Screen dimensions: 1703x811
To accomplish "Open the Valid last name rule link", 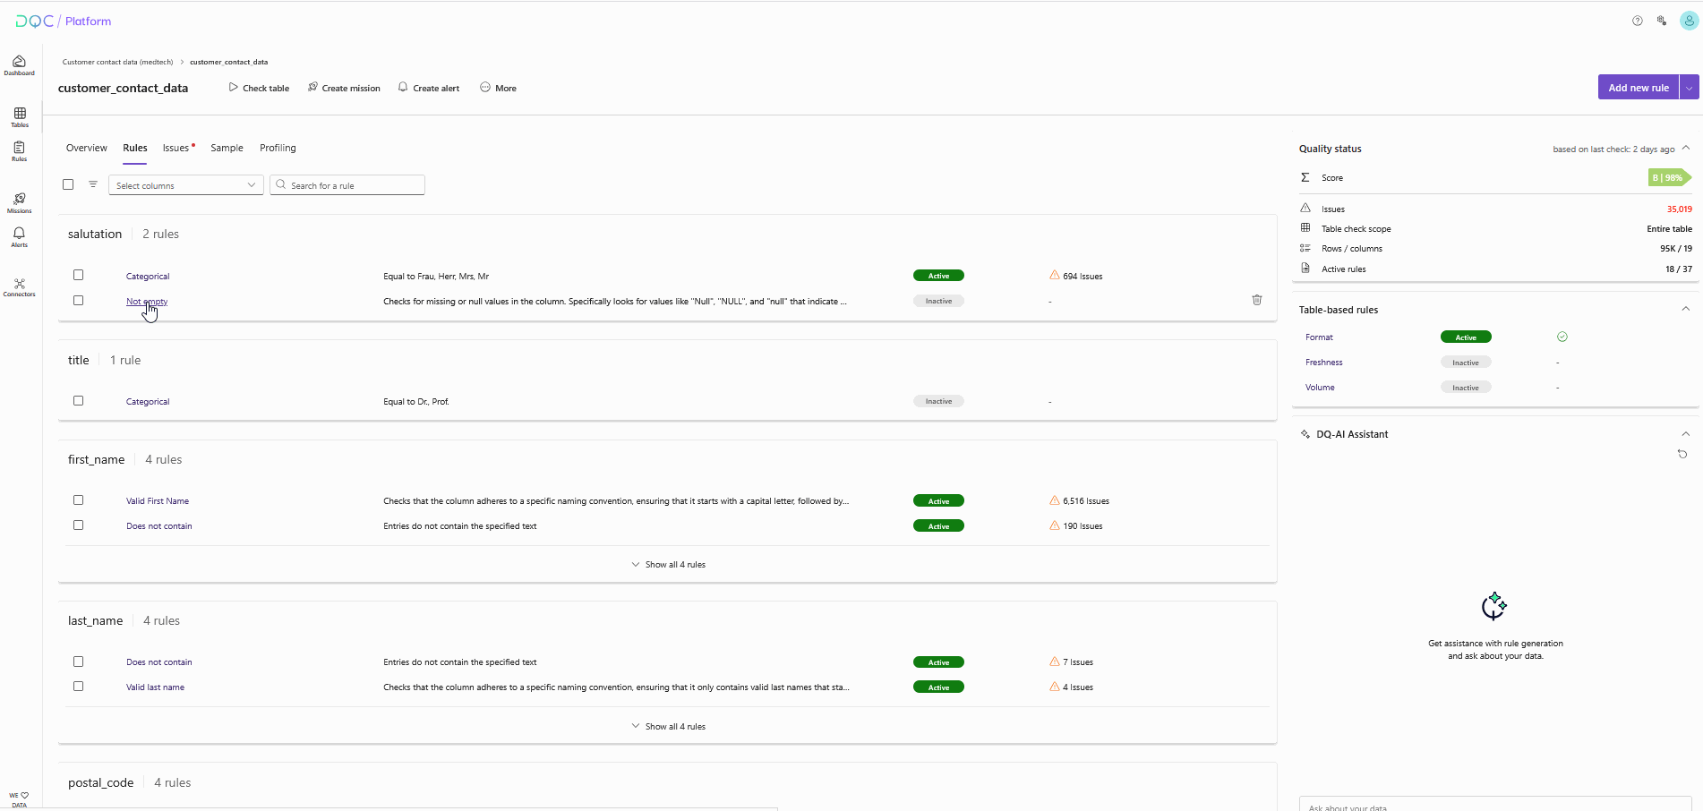I will point(155,687).
